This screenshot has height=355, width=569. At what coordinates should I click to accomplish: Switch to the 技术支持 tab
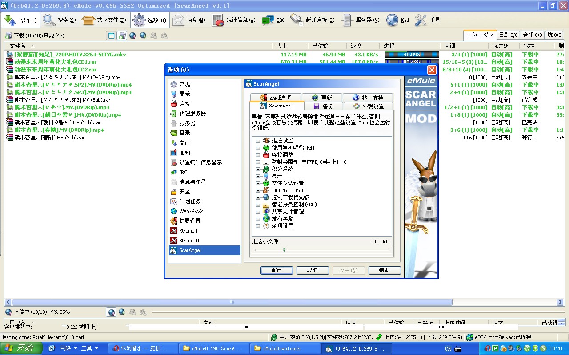tap(369, 98)
